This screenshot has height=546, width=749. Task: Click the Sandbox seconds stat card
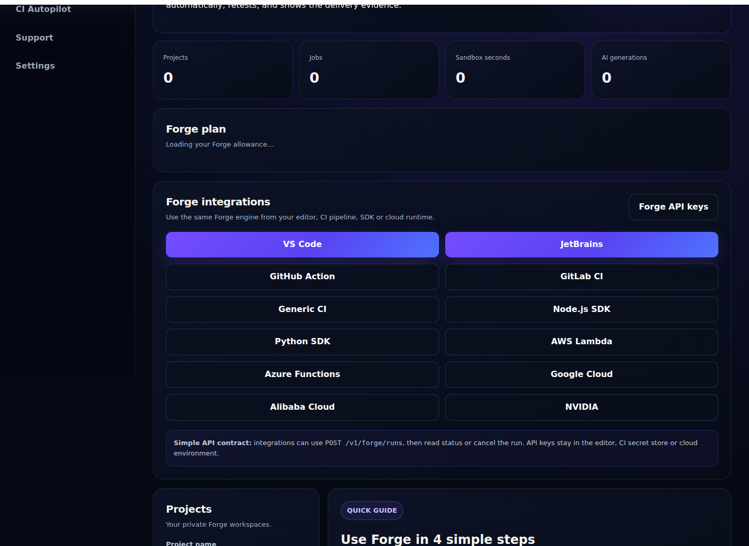(x=515, y=70)
